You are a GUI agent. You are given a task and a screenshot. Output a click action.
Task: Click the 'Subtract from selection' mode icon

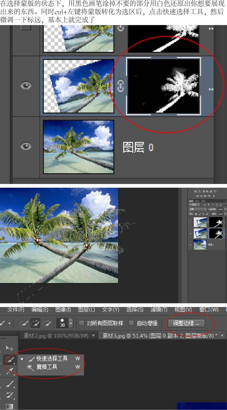click(47, 323)
